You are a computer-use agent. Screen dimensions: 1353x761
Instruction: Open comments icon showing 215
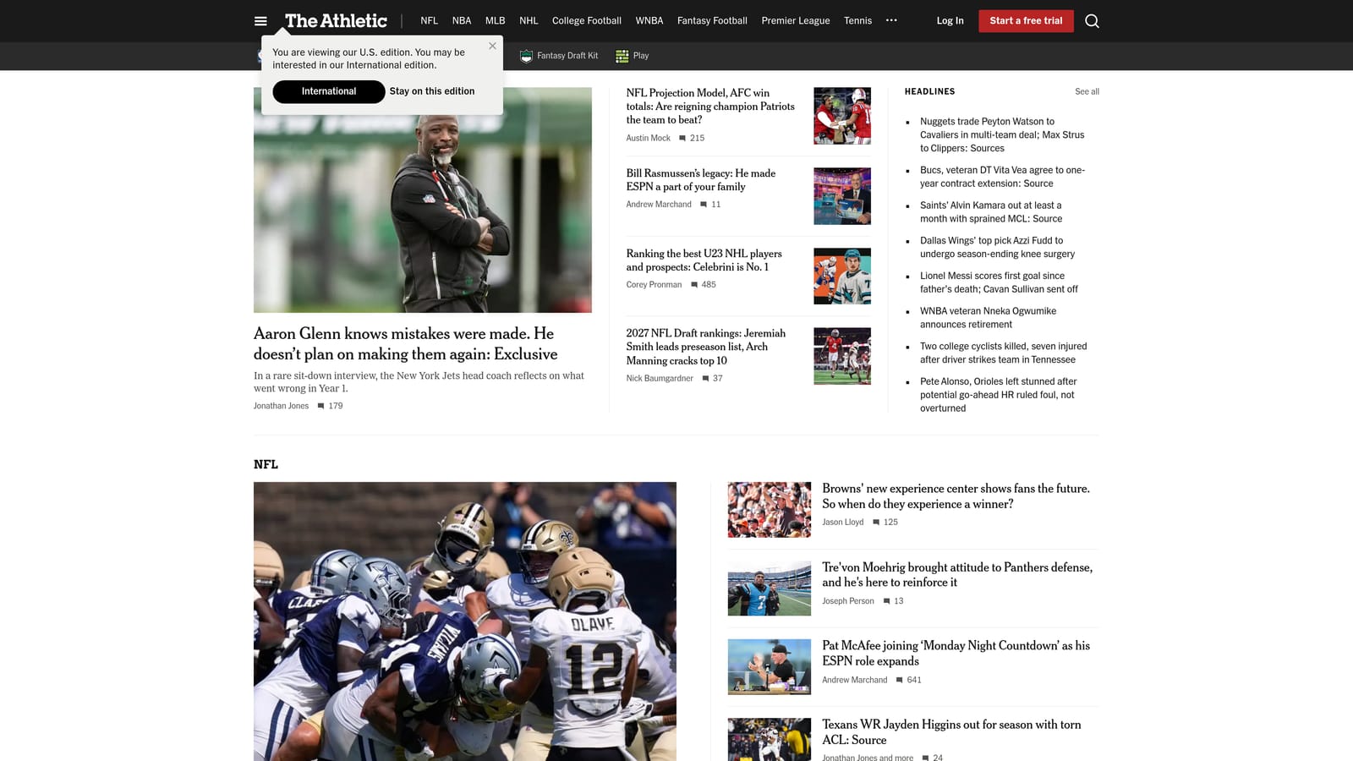coord(682,138)
